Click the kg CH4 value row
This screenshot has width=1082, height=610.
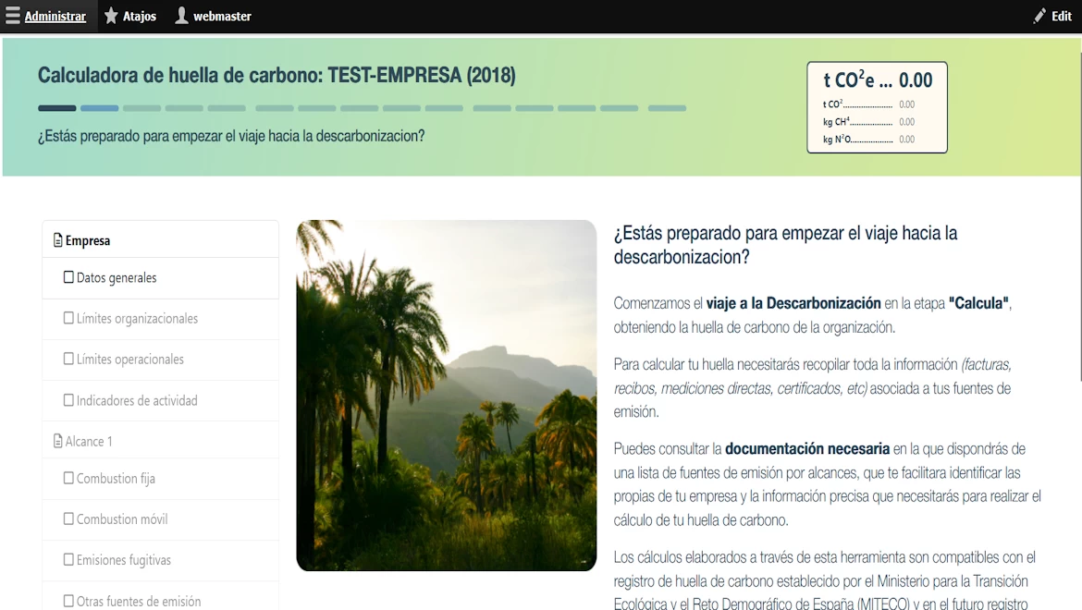(868, 122)
